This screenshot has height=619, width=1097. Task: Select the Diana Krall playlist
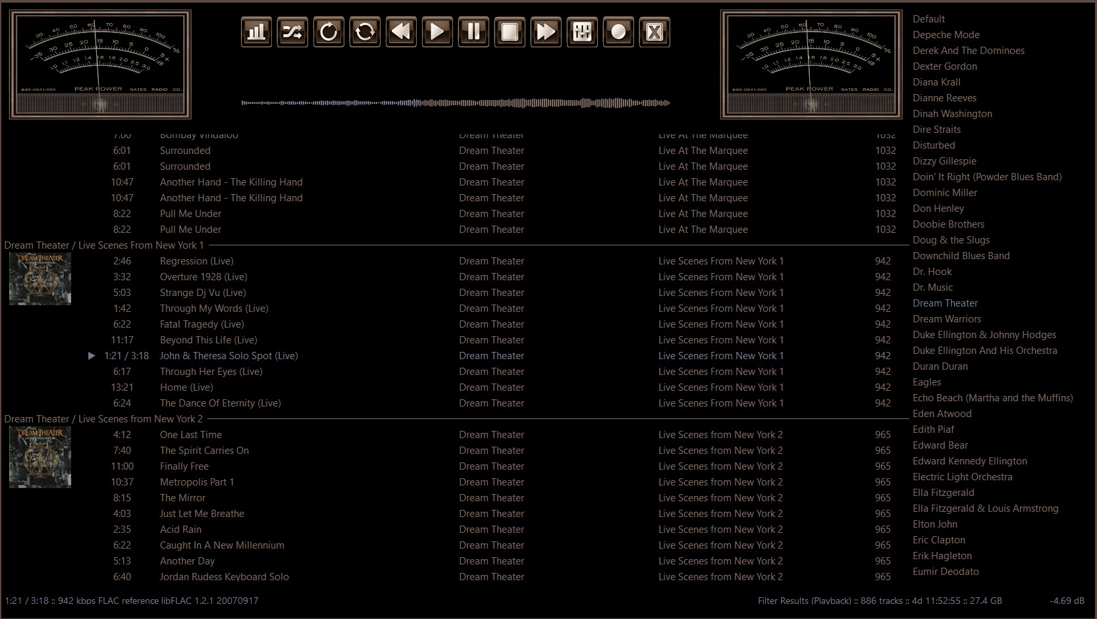pos(936,82)
